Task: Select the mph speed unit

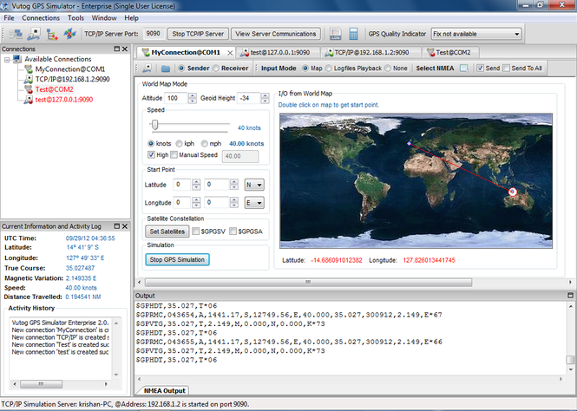Action: pyautogui.click(x=204, y=143)
